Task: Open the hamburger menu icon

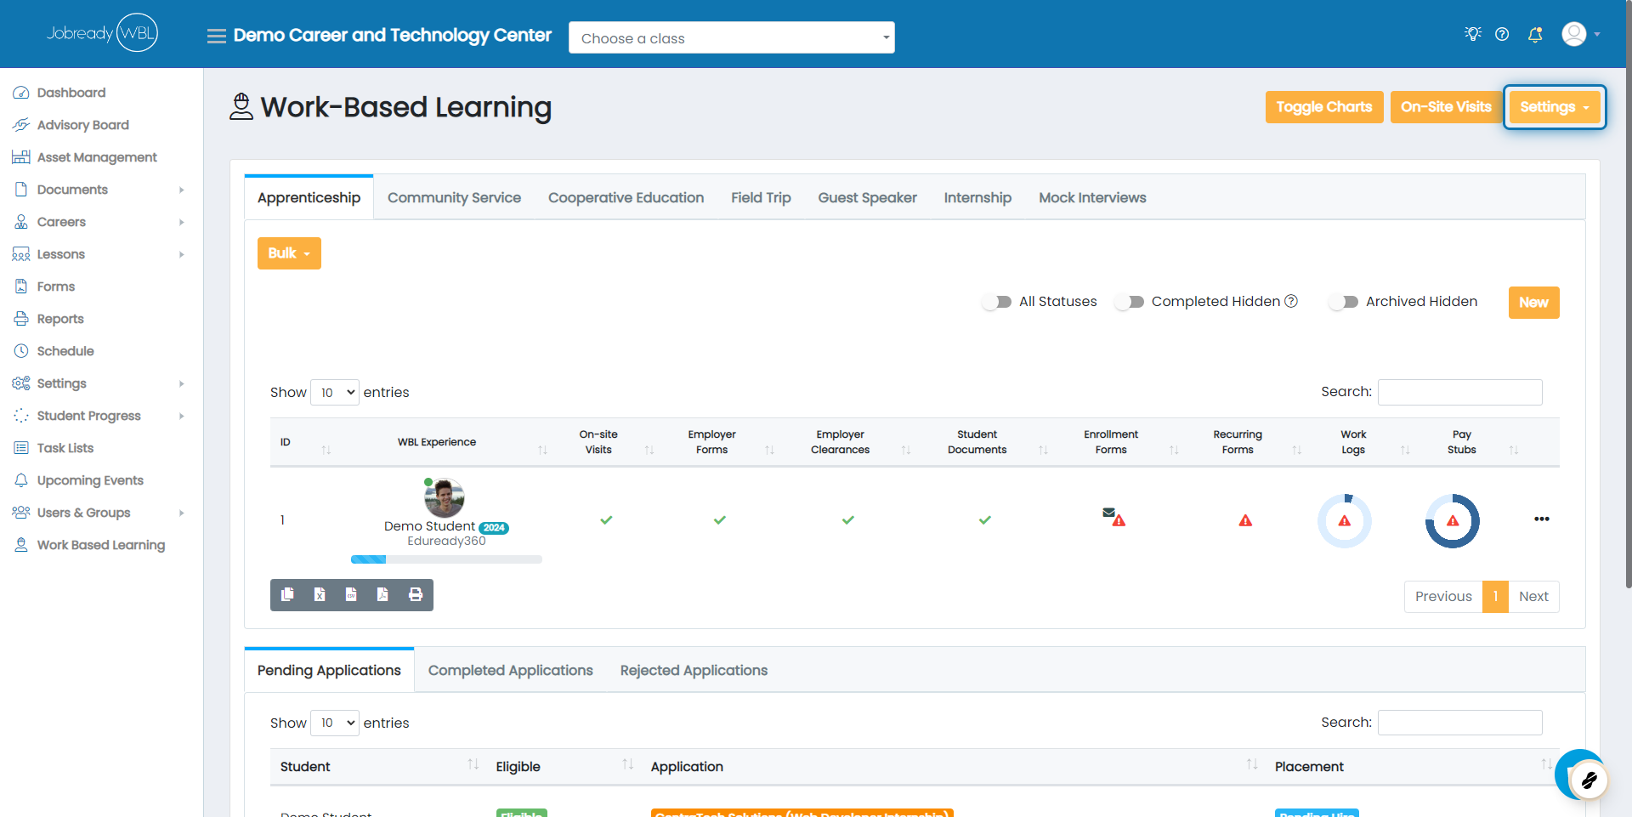Action: [216, 36]
